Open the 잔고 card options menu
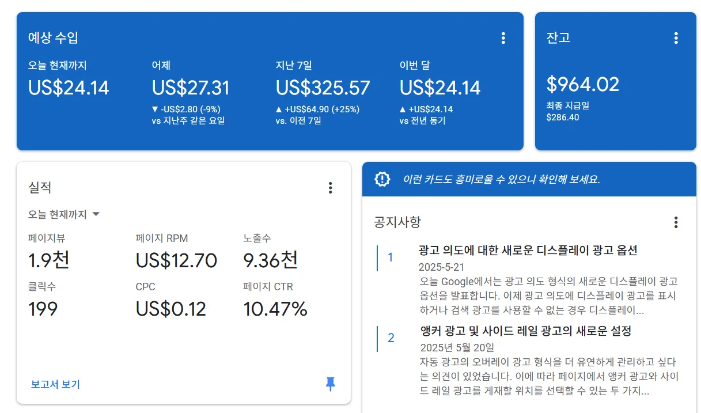Image resolution: width=701 pixels, height=413 pixels. (x=676, y=37)
